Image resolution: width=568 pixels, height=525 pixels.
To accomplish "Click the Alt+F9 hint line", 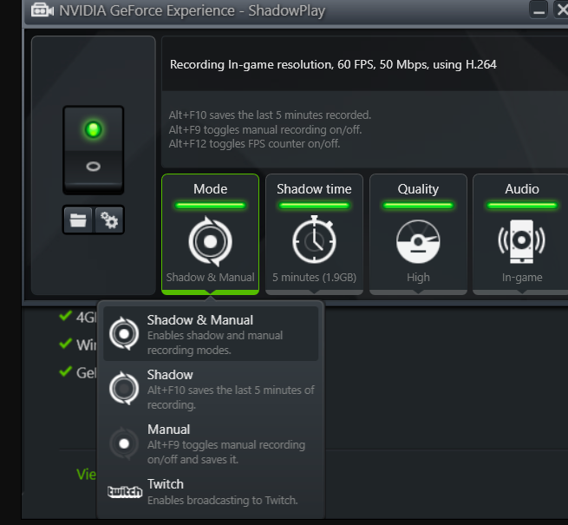I will (265, 129).
